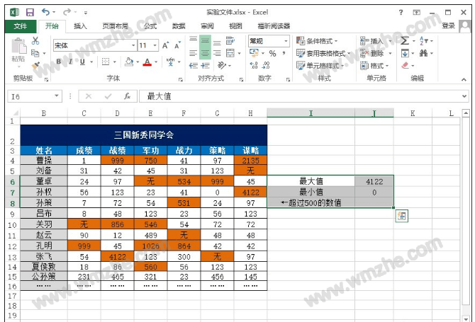Toggle Align Left horizontal alignment
Image resolution: width=475 pixels, height=322 pixels.
(x=194, y=53)
